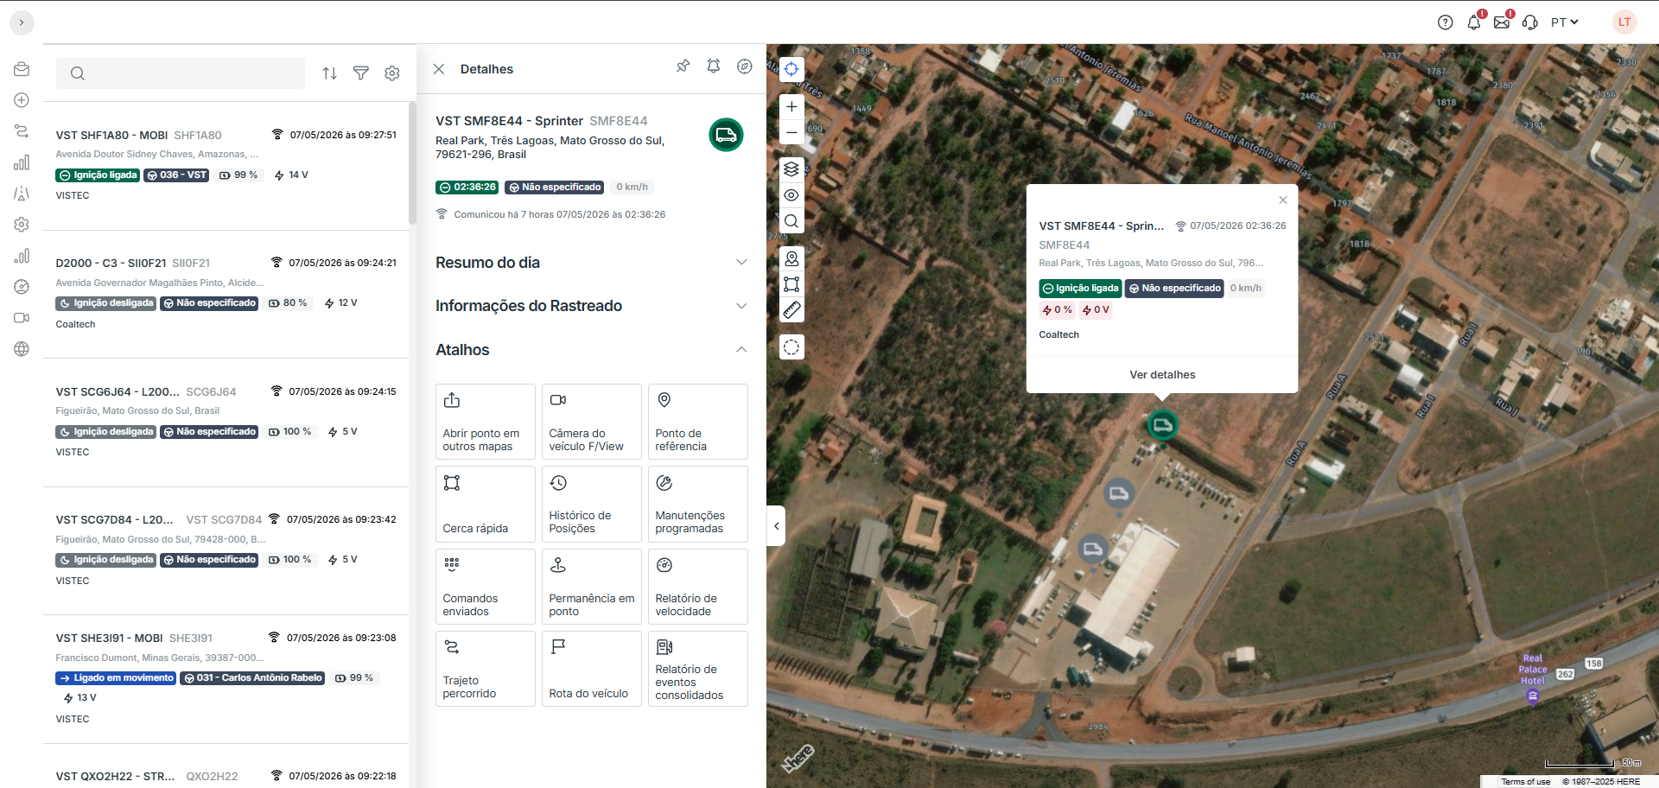Open the messages envelope icon
This screenshot has height=788, width=1659.
coord(1502,22)
